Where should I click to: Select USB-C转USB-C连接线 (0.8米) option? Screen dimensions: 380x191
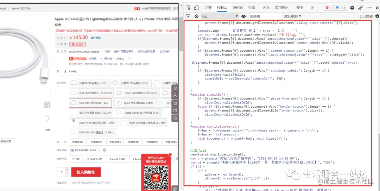pos(92,133)
